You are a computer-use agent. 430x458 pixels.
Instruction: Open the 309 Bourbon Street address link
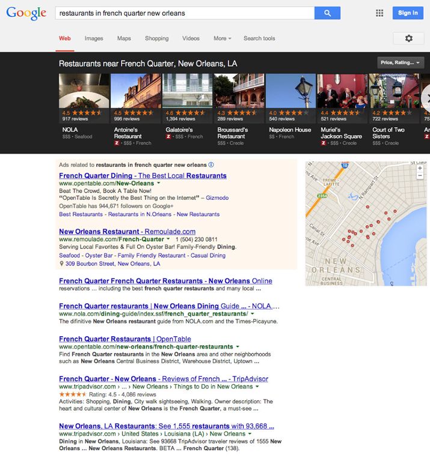coord(112,264)
